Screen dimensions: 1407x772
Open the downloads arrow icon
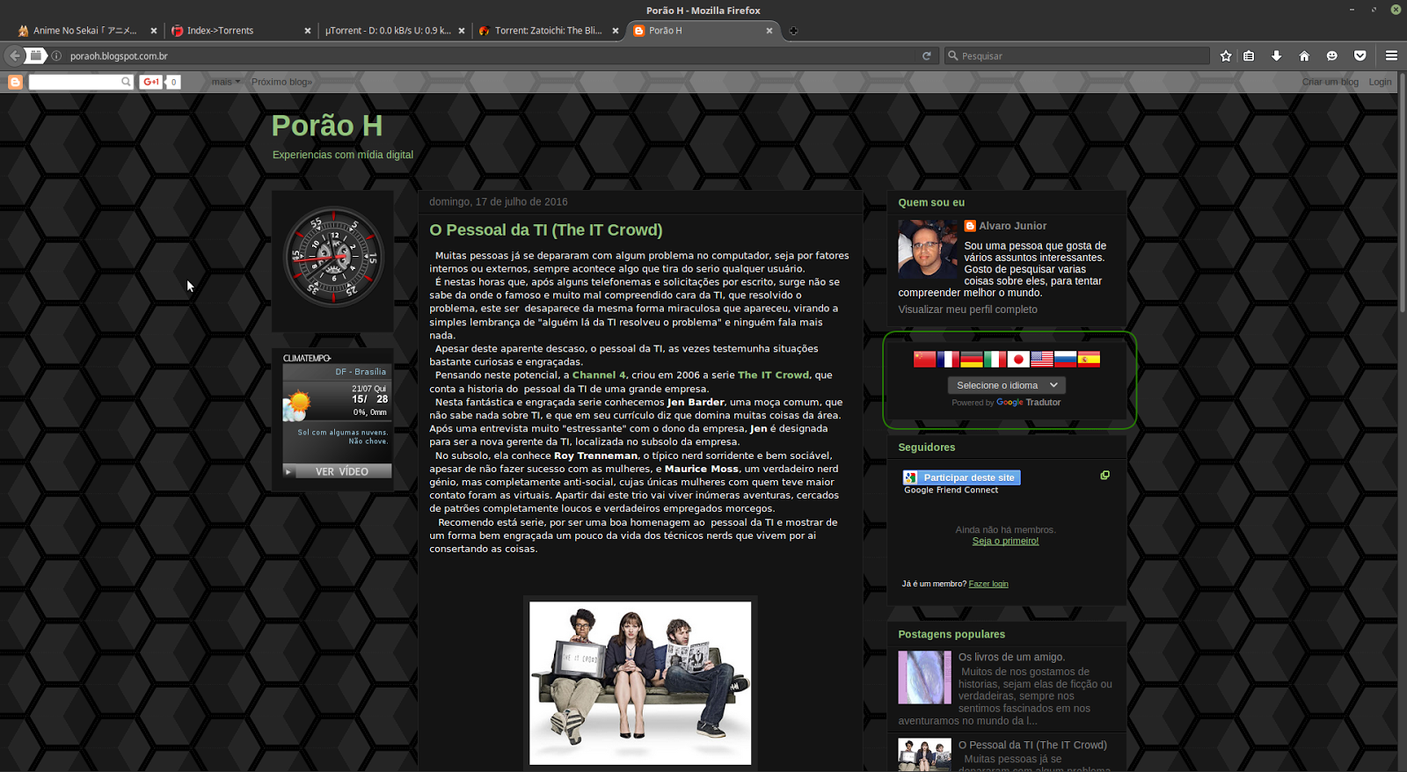pos(1276,55)
